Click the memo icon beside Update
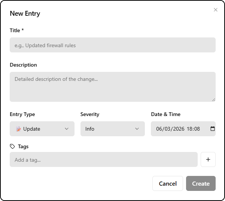Image resolution: width=225 pixels, height=201 pixels. click(18, 129)
